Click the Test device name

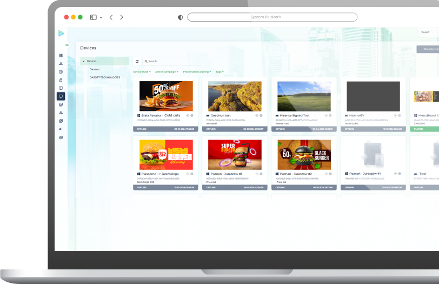[x=423, y=174]
